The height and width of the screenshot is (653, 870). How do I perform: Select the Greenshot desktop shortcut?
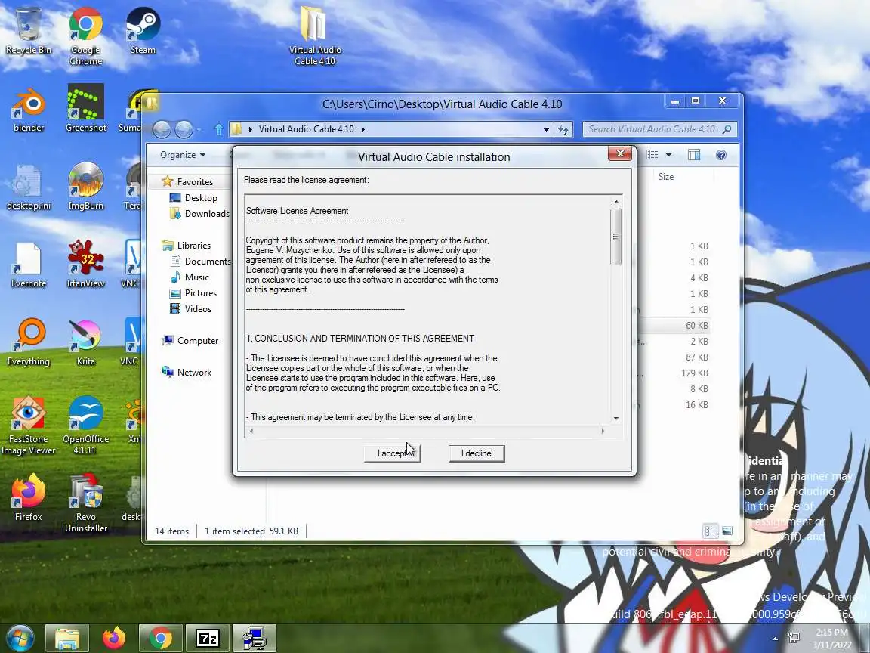(86, 108)
